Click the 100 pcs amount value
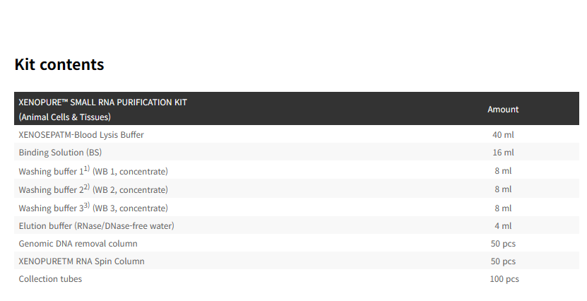The image size is (587, 301). tap(504, 279)
